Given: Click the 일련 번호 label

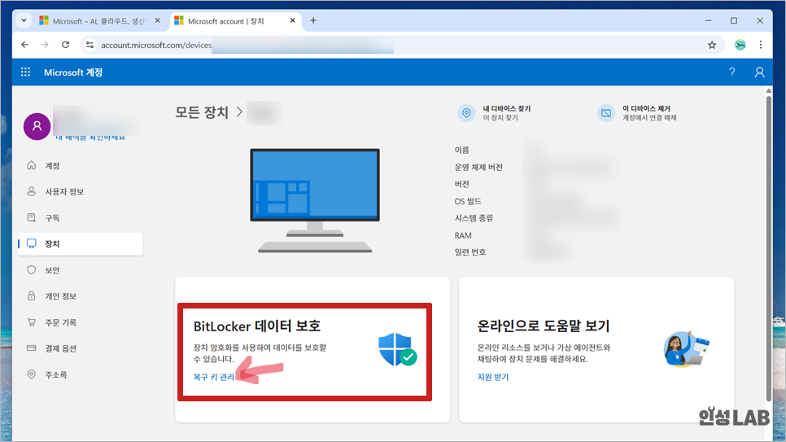Looking at the screenshot, I should (470, 252).
